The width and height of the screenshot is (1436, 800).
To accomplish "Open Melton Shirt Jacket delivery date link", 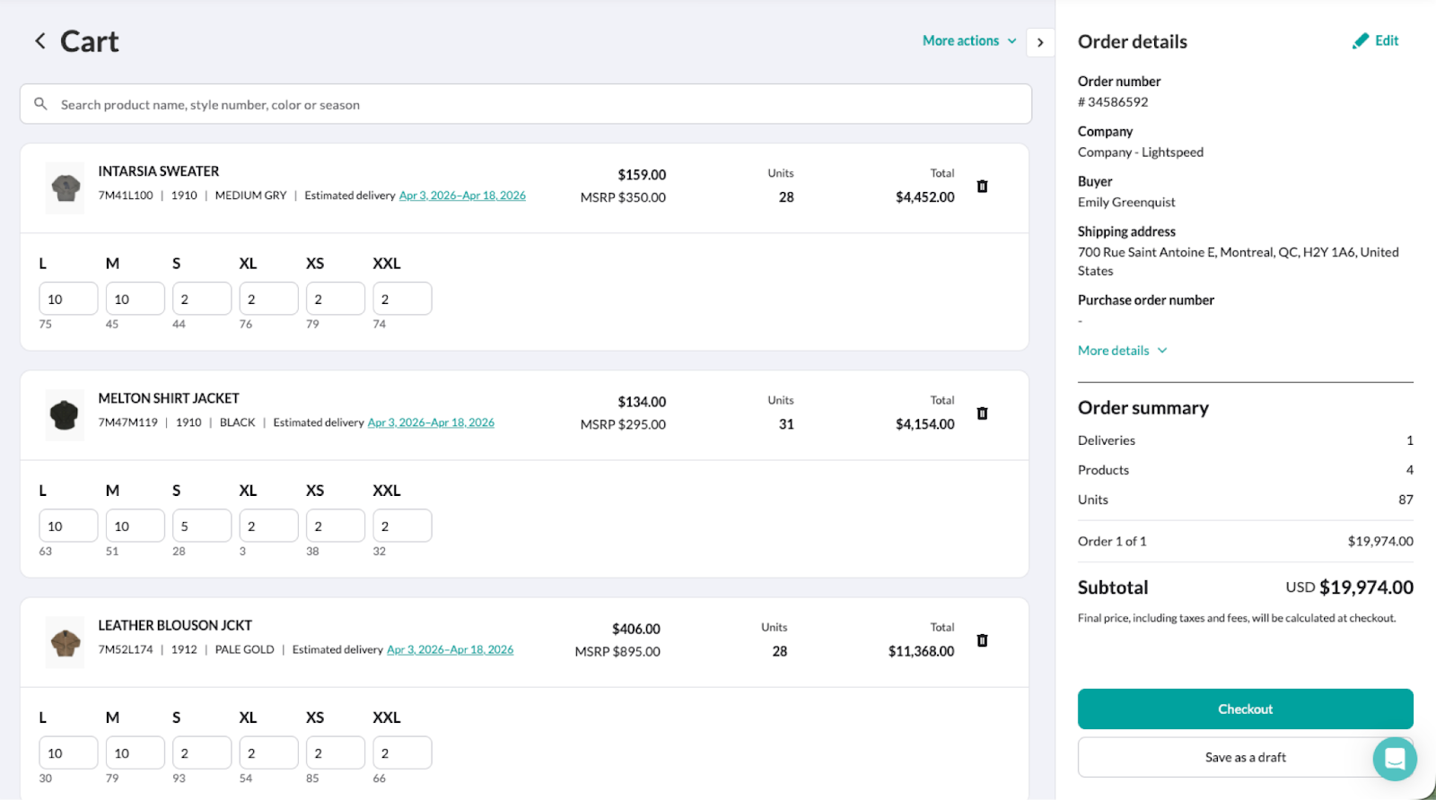I will tap(431, 422).
